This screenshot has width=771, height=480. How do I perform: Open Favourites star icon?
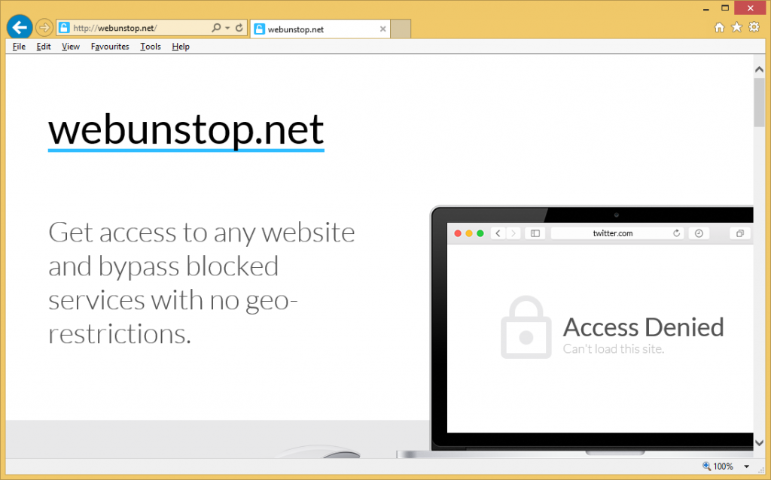tap(736, 27)
